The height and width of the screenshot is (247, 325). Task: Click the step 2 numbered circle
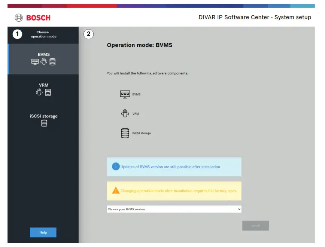88,34
